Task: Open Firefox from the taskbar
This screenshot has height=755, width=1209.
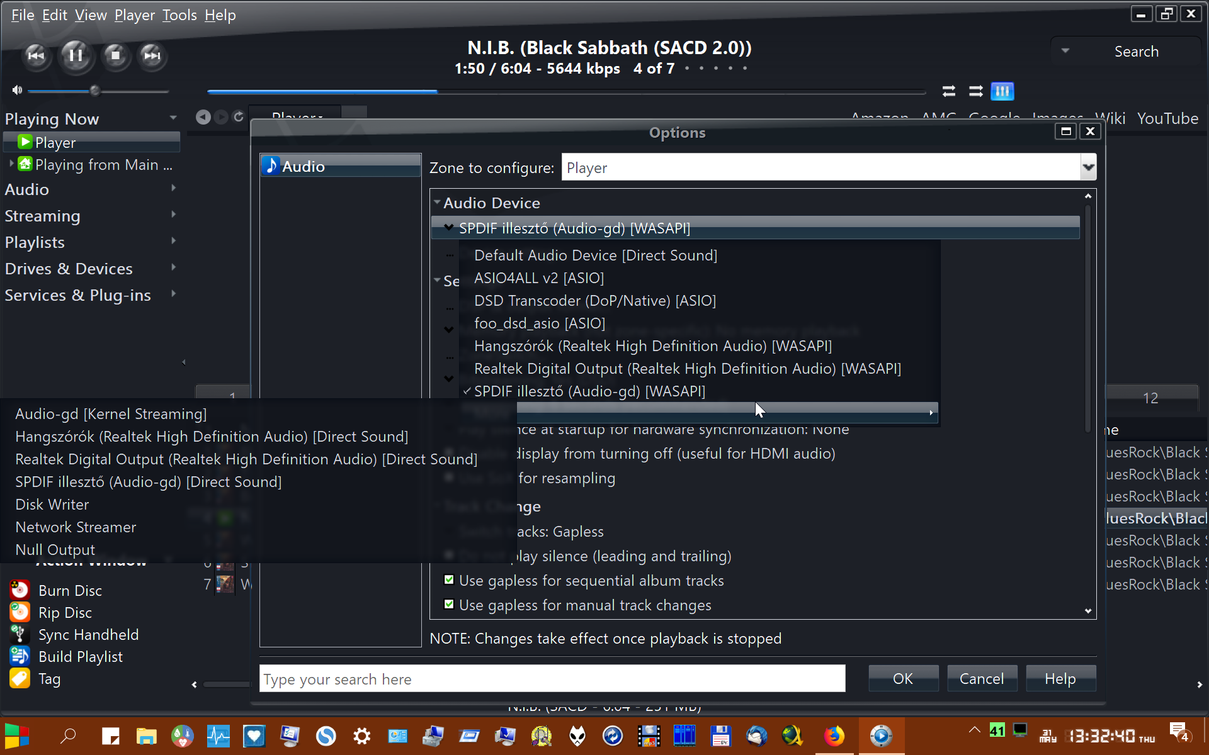Action: (834, 735)
